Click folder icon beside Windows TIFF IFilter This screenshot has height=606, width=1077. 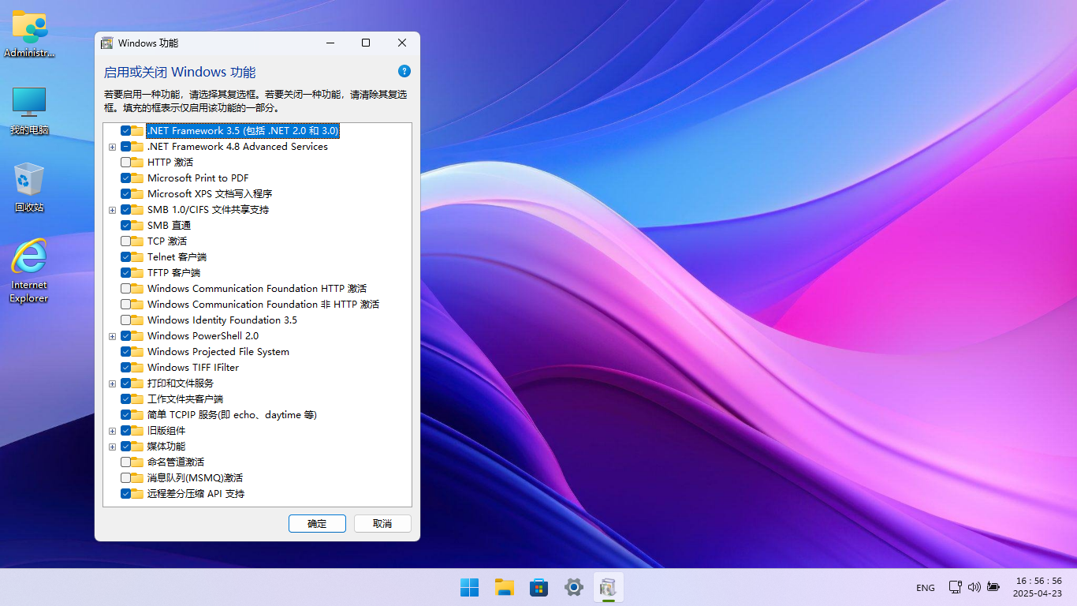pyautogui.click(x=138, y=367)
